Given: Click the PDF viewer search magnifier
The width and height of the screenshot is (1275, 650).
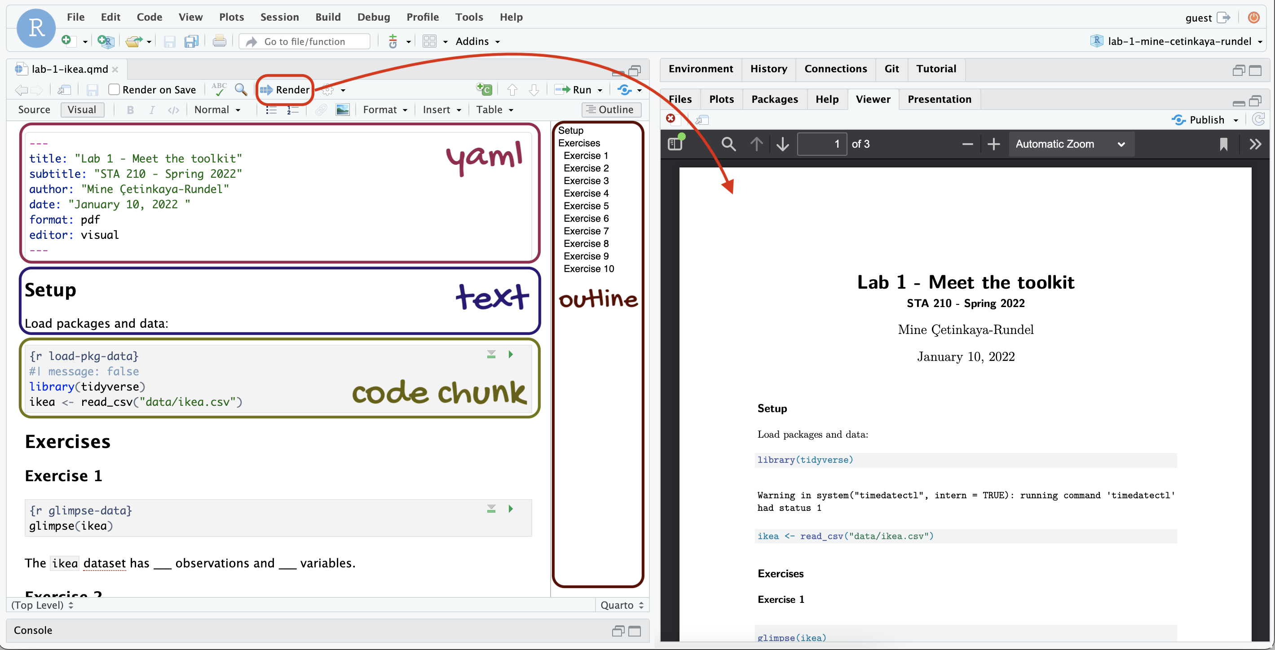Looking at the screenshot, I should point(728,144).
